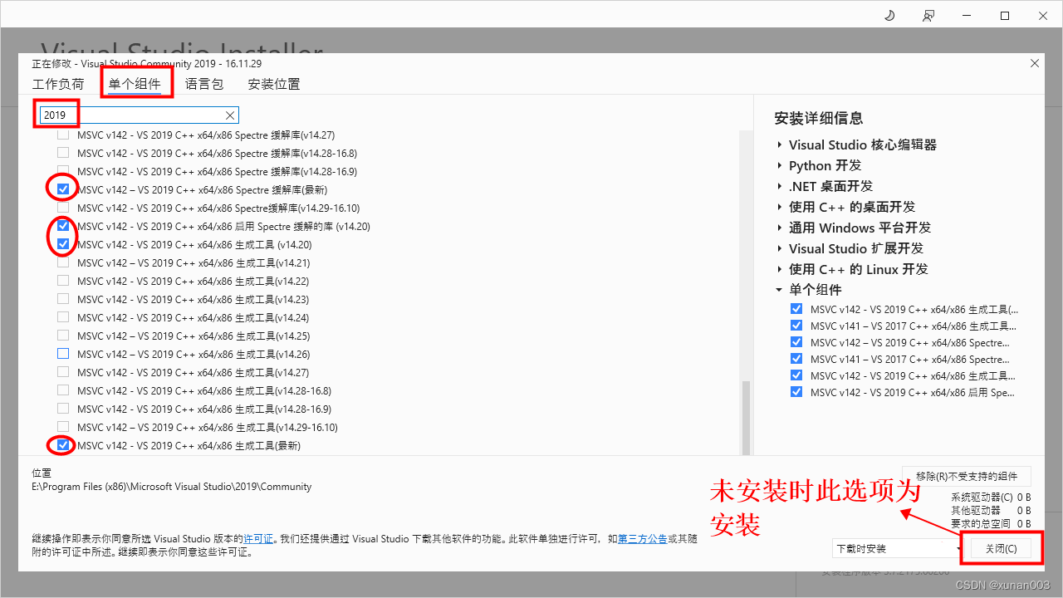
Task: Select 单个组件 tab
Action: [135, 84]
